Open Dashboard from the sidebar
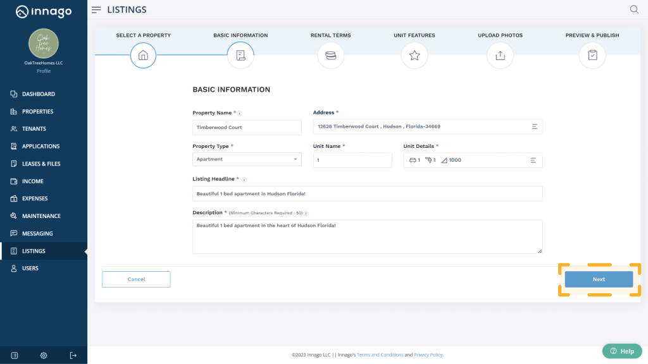This screenshot has height=364, width=648. pos(38,94)
